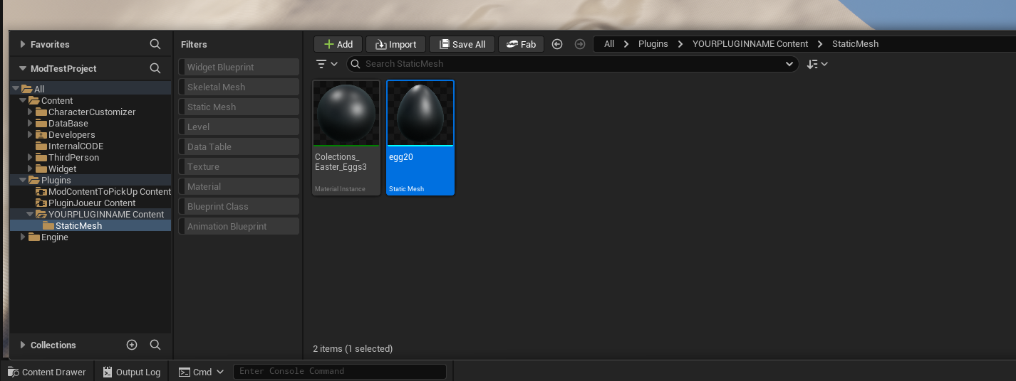Open child folders after Plugins breadcrumb
This screenshot has width=1016, height=381.
(680, 44)
